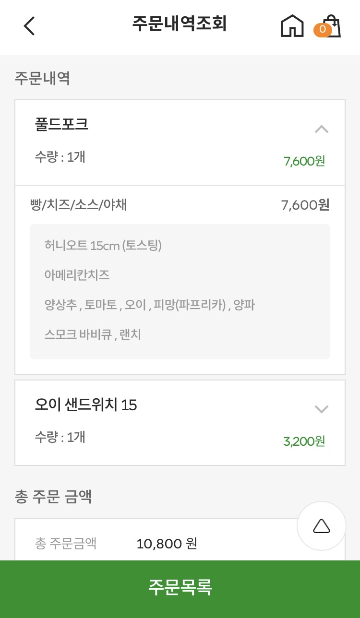
Task: Tap the orange cart count badge
Action: point(322,30)
